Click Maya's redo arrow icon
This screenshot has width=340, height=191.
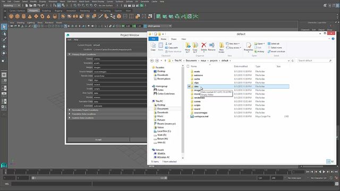(x=43, y=5)
